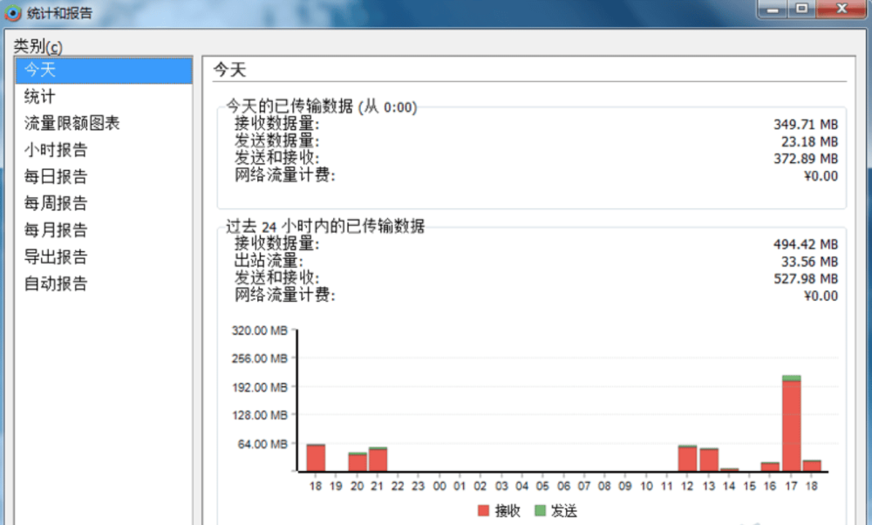View the 每周报告 page
The width and height of the screenshot is (872, 525).
point(104,203)
